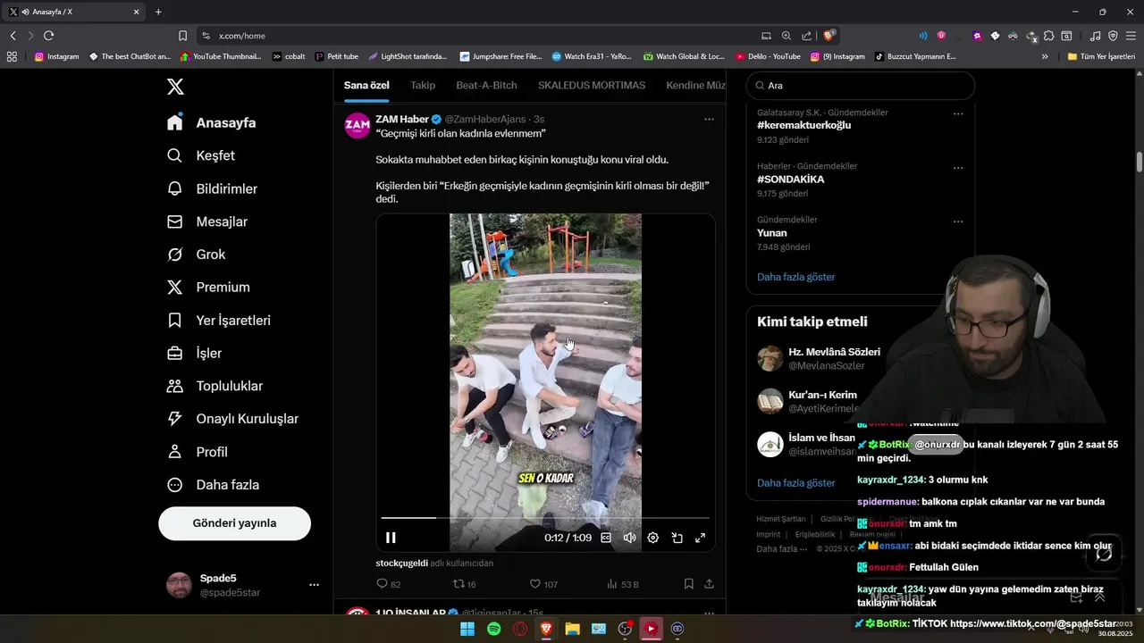Viewport: 1144px width, 643px height.
Task: Show more trends via Daha fazla göster
Action: pos(795,277)
